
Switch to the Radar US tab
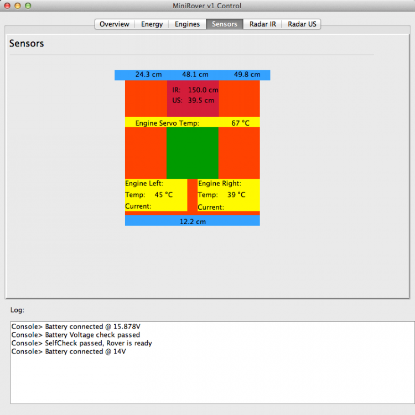click(x=302, y=24)
